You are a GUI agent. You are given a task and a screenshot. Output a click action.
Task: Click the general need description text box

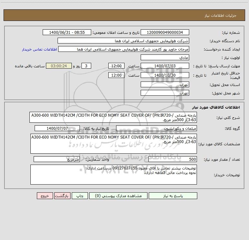tap(113, 117)
